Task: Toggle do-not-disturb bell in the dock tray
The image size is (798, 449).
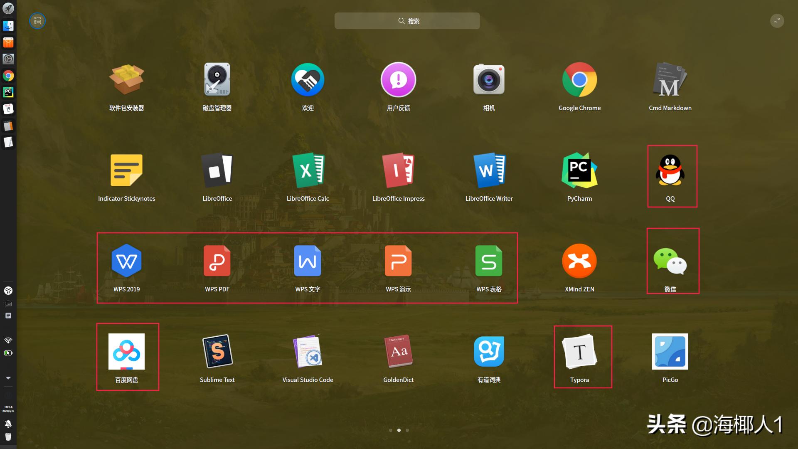Action: pyautogui.click(x=8, y=424)
